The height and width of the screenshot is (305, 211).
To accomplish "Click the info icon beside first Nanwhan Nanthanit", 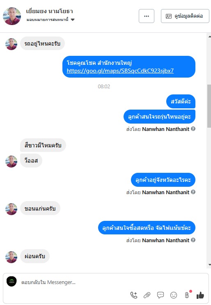I will (x=193, y=129).
